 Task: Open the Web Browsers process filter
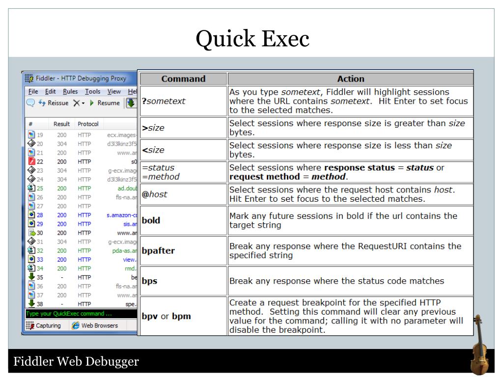point(95,325)
